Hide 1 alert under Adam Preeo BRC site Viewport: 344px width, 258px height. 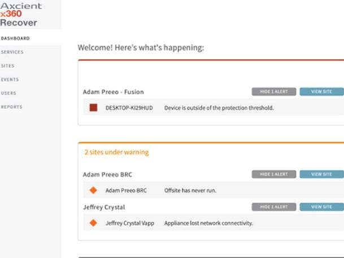(x=274, y=174)
